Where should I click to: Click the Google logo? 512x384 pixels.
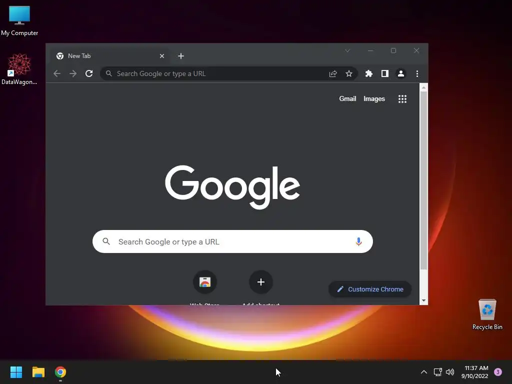pos(232,187)
